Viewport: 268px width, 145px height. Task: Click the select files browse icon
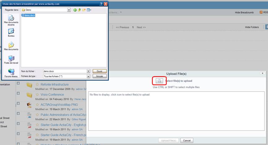(x=159, y=81)
